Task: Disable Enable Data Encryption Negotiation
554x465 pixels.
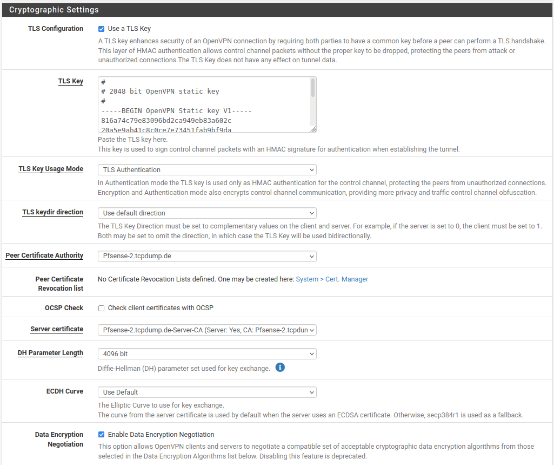Action: click(x=101, y=434)
